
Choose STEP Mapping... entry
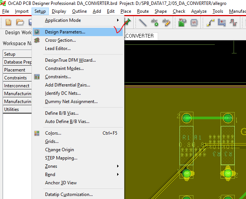[78, 158]
